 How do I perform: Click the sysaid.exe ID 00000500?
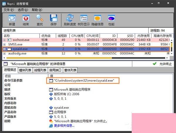point(109,49)
